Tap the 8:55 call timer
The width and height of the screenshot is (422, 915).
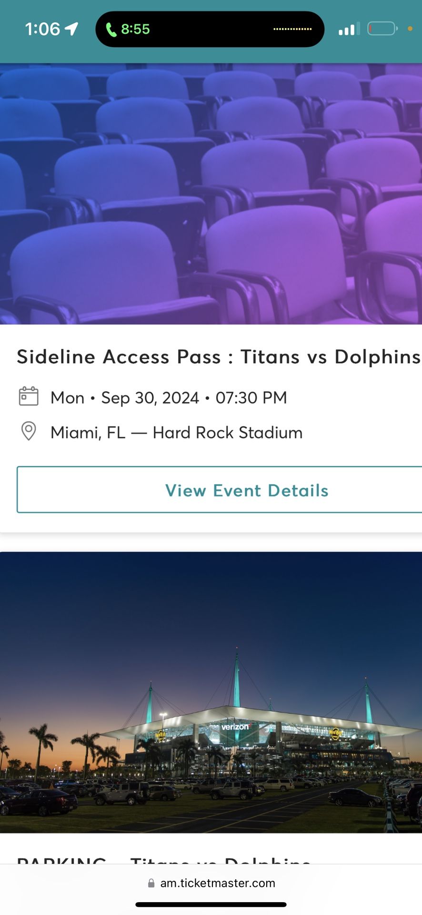tap(135, 30)
